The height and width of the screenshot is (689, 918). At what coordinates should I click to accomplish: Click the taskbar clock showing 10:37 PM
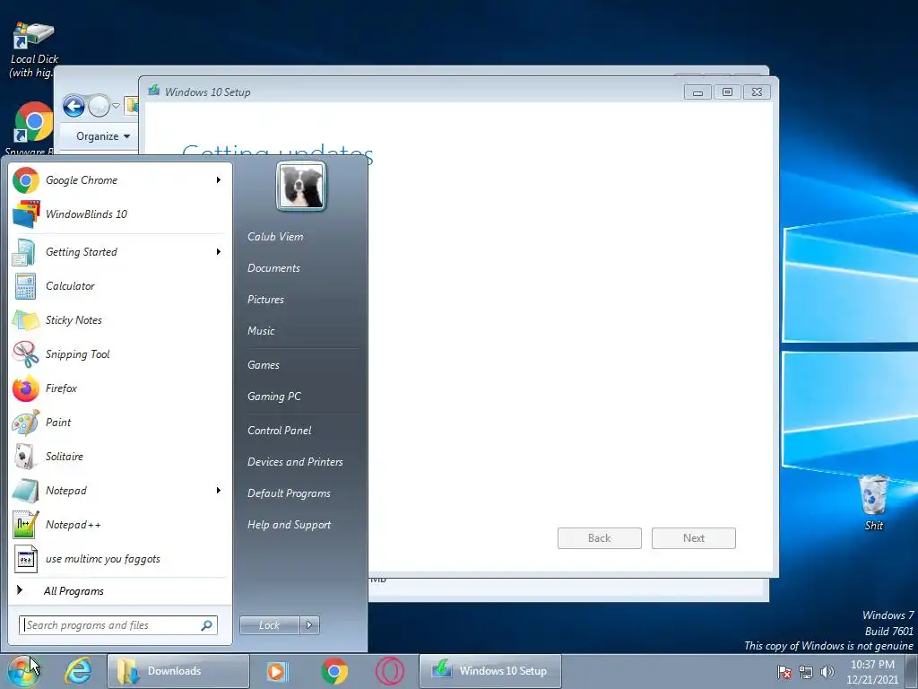[x=872, y=672]
